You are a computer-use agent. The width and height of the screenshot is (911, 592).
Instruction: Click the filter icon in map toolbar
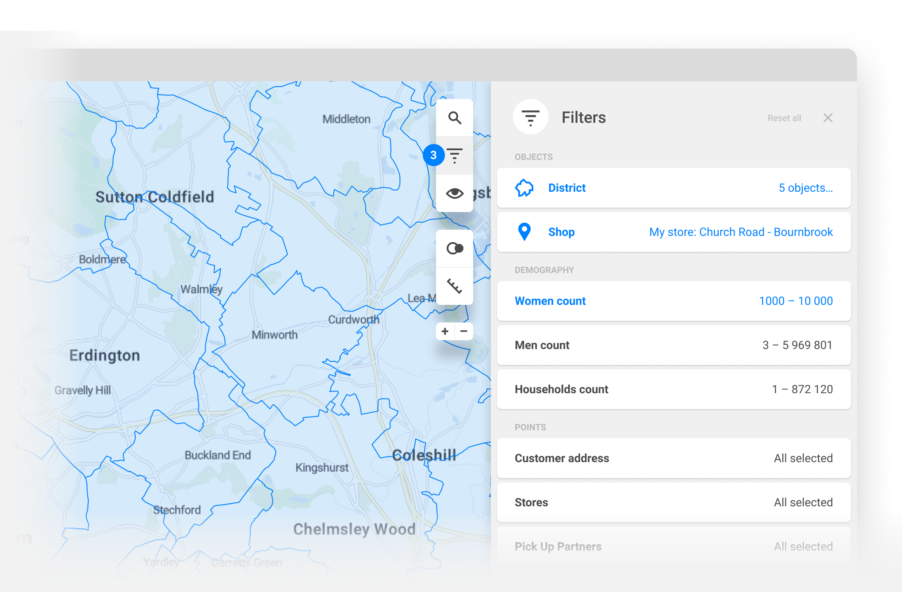click(x=455, y=156)
